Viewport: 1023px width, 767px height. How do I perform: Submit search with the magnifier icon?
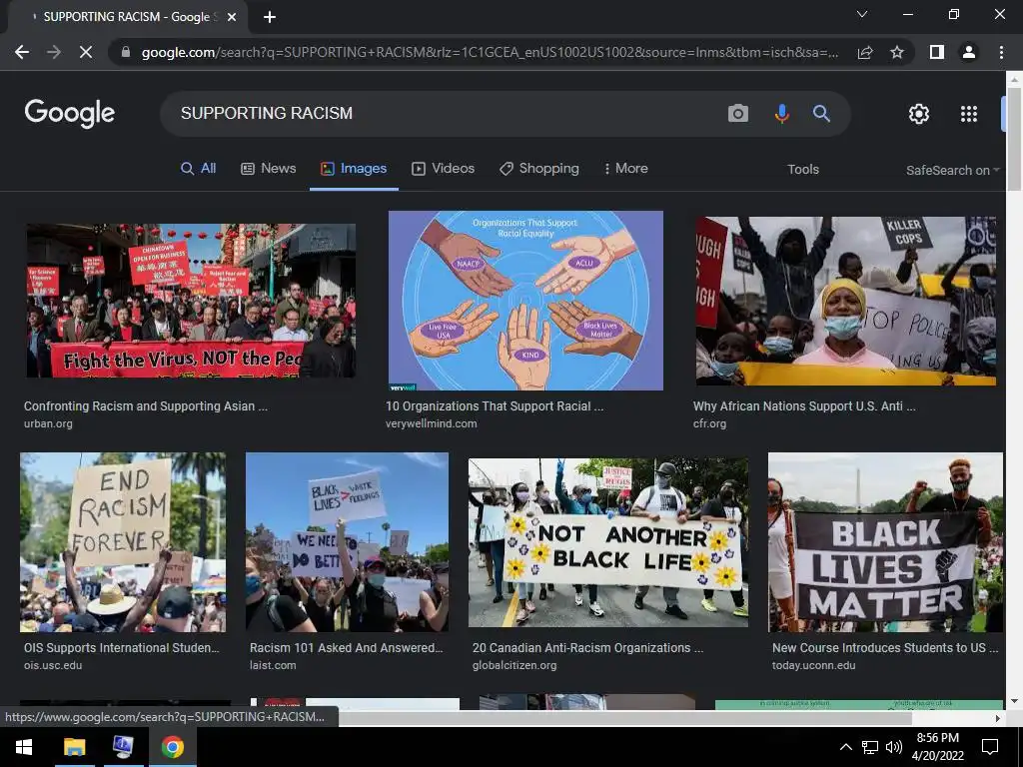[821, 114]
